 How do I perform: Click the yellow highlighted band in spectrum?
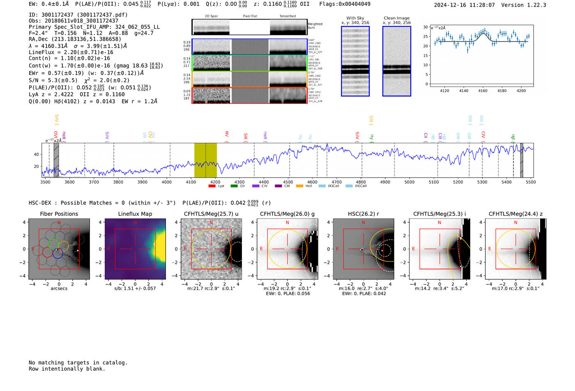[x=205, y=160]
